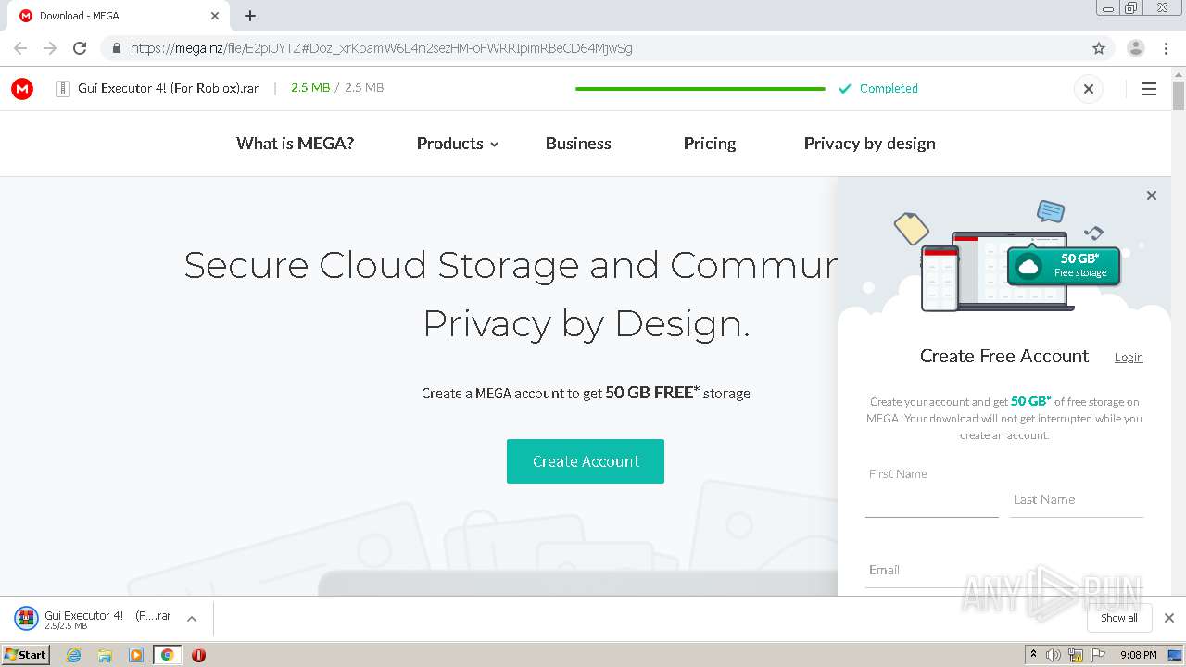Close the Download - MEGA tab
This screenshot has width=1186, height=667.
pos(214,16)
